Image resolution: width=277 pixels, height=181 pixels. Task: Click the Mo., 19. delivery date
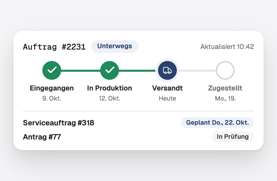point(225,99)
